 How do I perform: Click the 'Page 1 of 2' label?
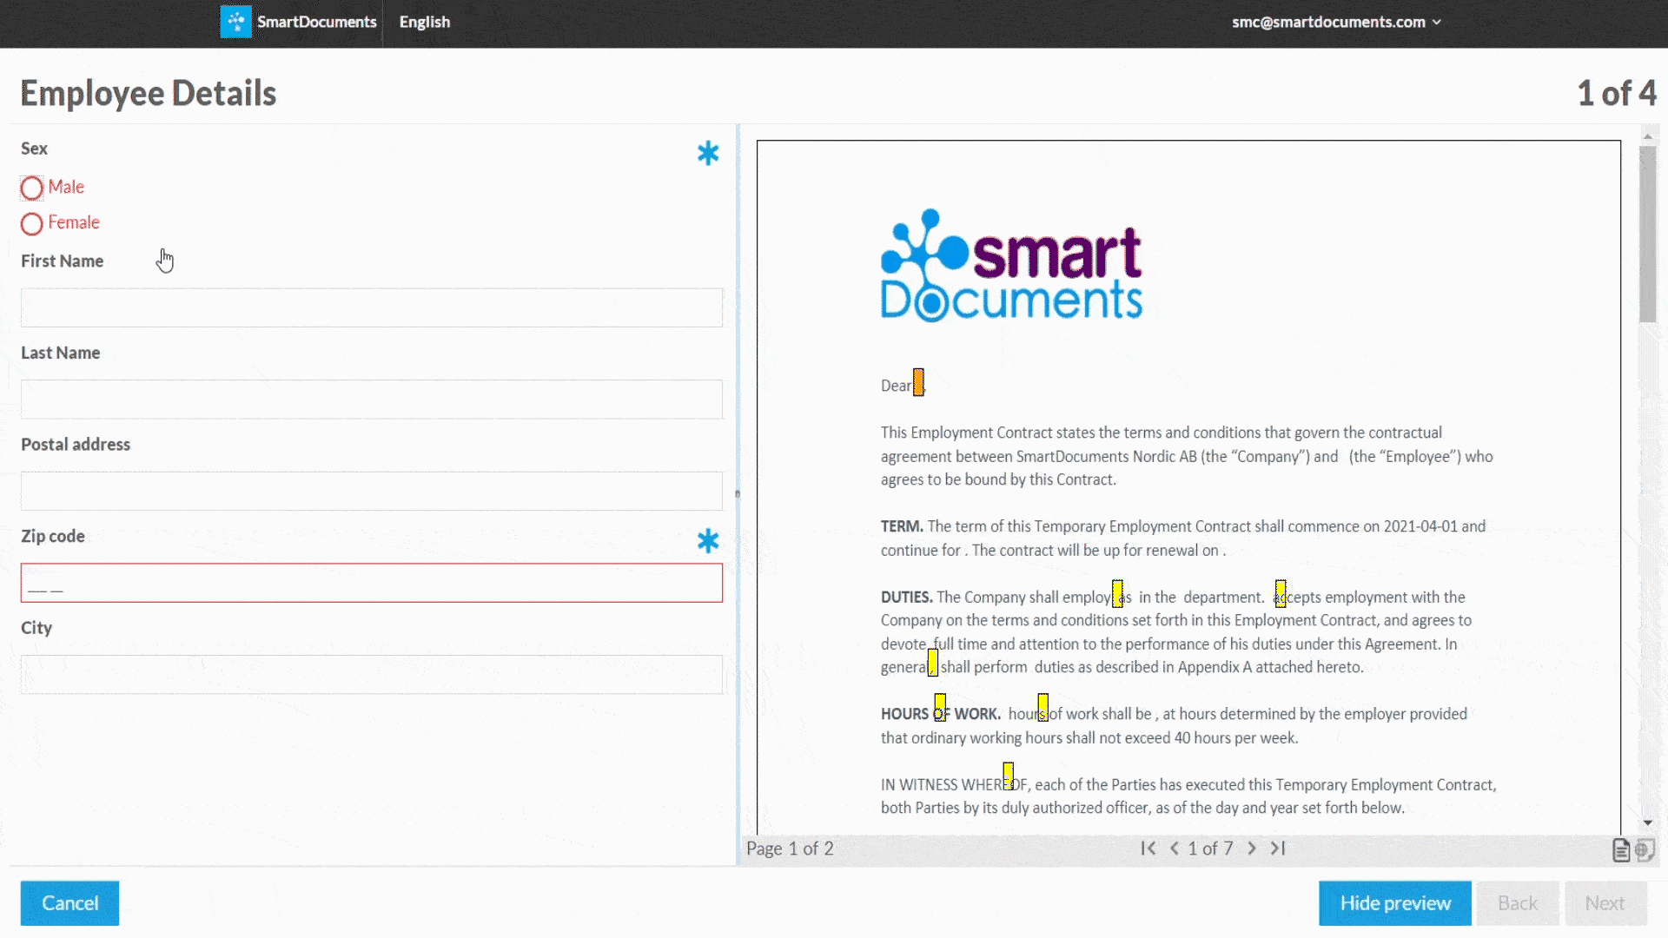[790, 849]
